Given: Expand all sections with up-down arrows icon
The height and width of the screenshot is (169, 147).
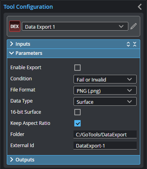Looking at the screenshot, I should [x=128, y=44].
